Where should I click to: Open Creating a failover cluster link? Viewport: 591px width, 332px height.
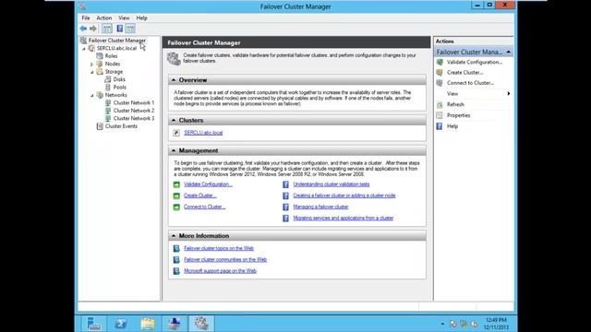(x=344, y=196)
